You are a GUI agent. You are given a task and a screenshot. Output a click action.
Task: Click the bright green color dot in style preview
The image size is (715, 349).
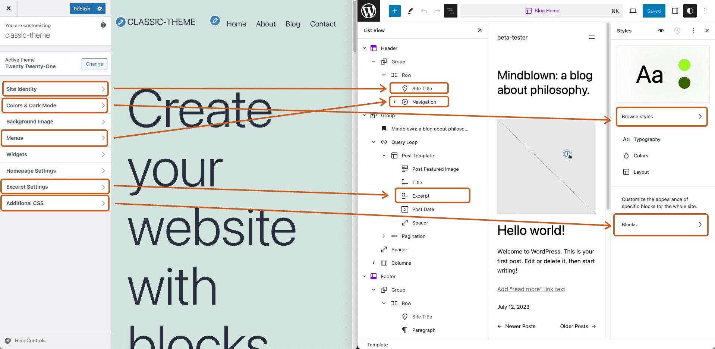click(684, 65)
